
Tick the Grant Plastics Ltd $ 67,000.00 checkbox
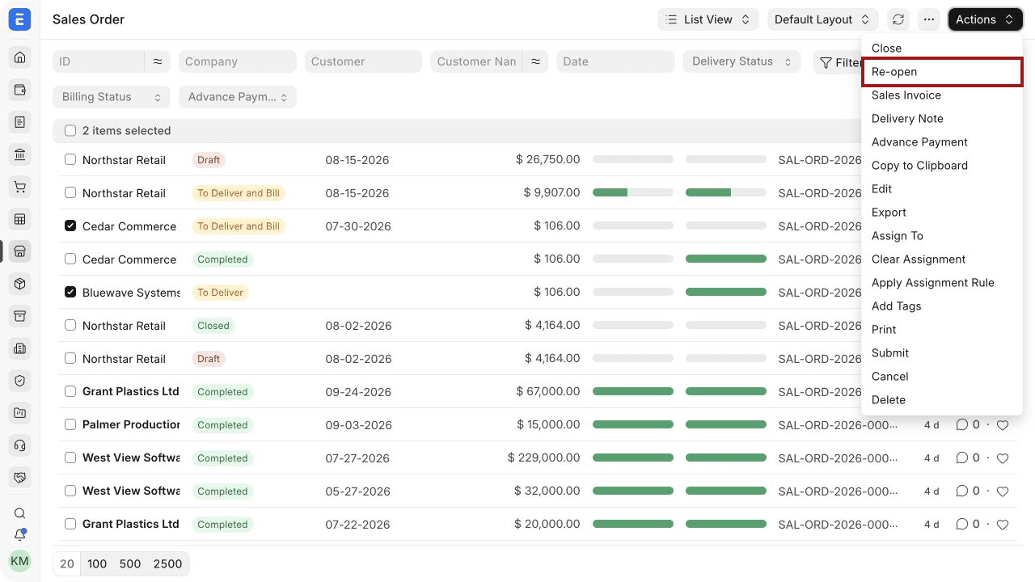pyautogui.click(x=70, y=392)
